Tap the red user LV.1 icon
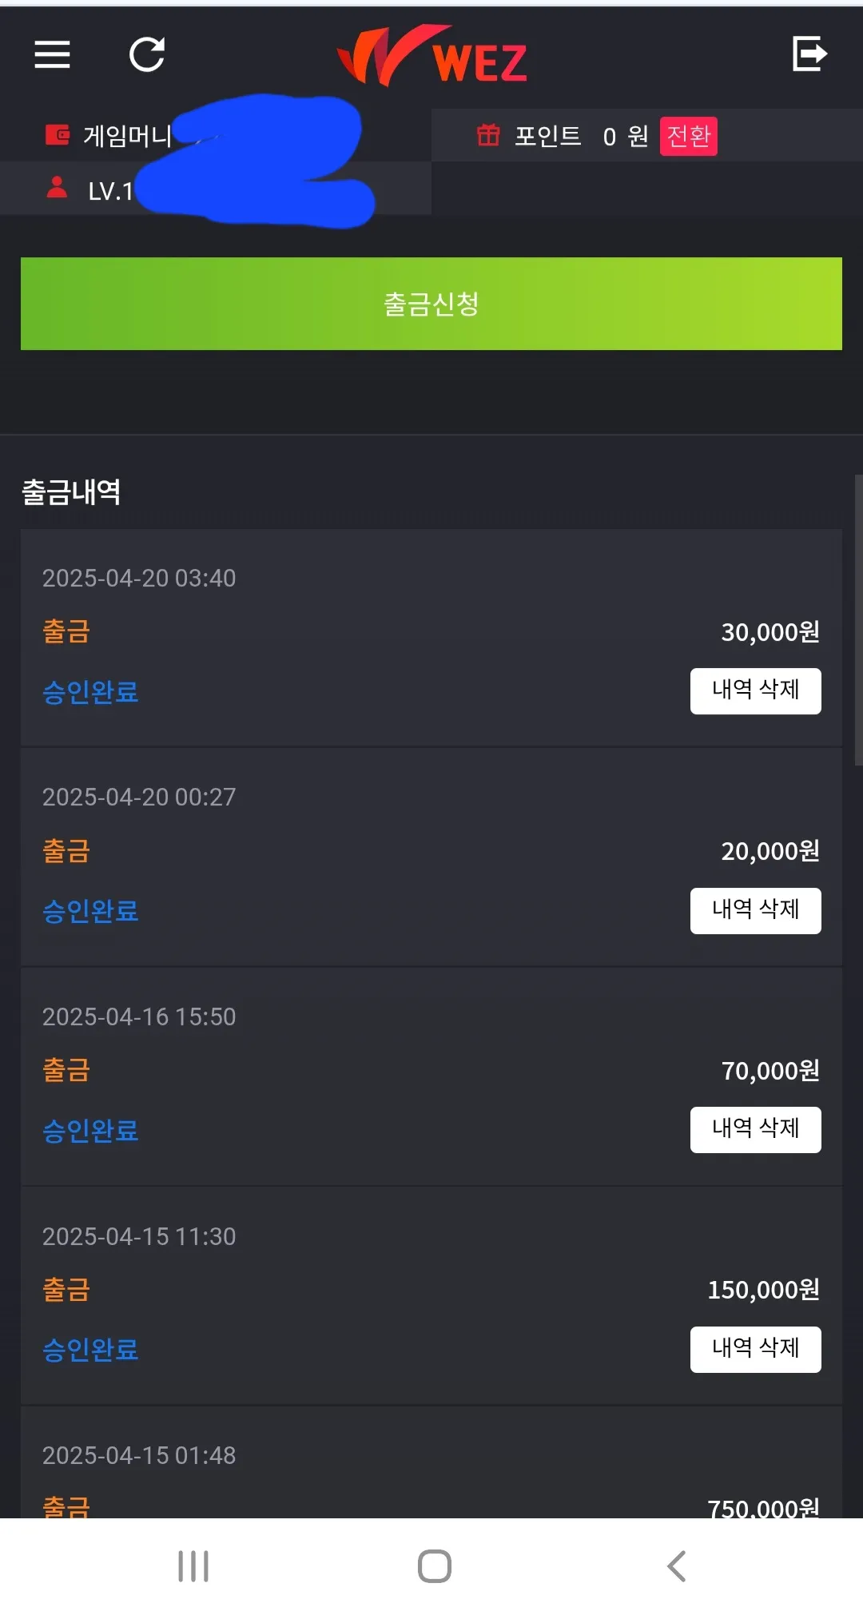Viewport: 863px width, 1619px height. (x=57, y=187)
